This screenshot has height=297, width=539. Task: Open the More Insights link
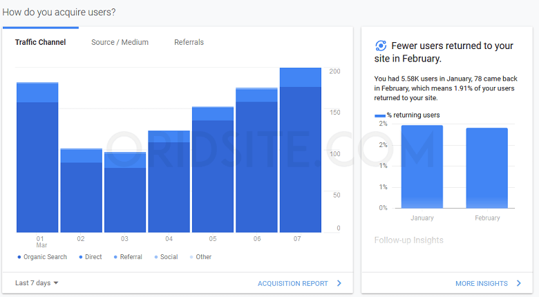coord(482,283)
